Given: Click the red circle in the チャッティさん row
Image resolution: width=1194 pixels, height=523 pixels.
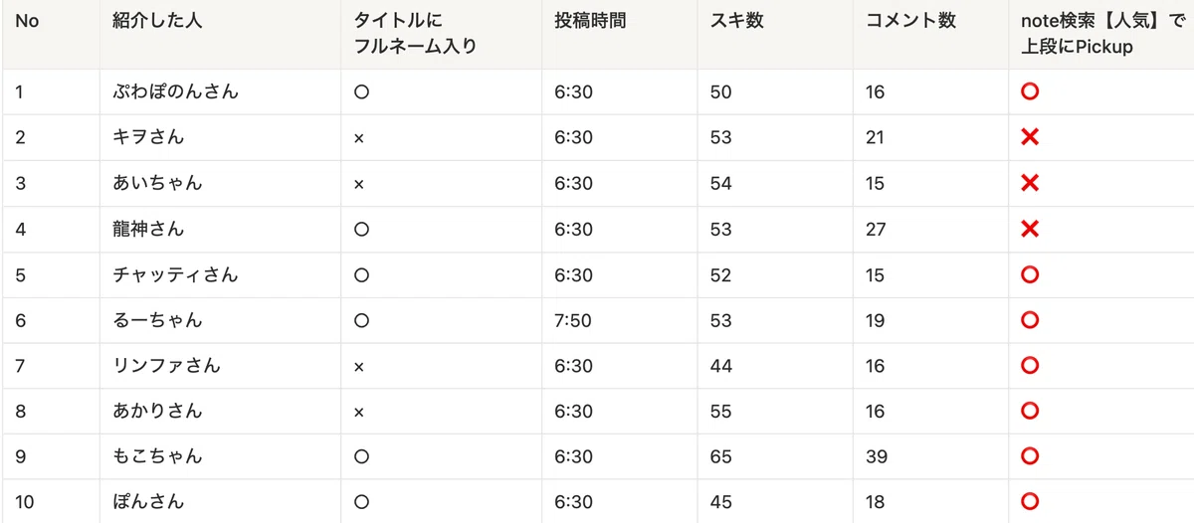Looking at the screenshot, I should (x=1030, y=274).
